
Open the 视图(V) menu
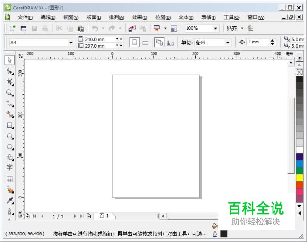[71, 17]
